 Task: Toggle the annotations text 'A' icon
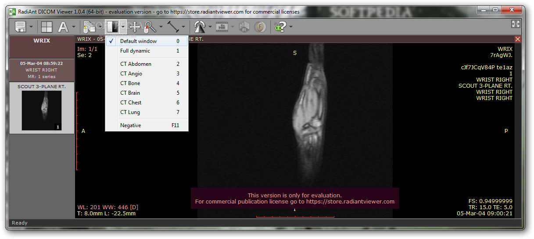click(64, 27)
